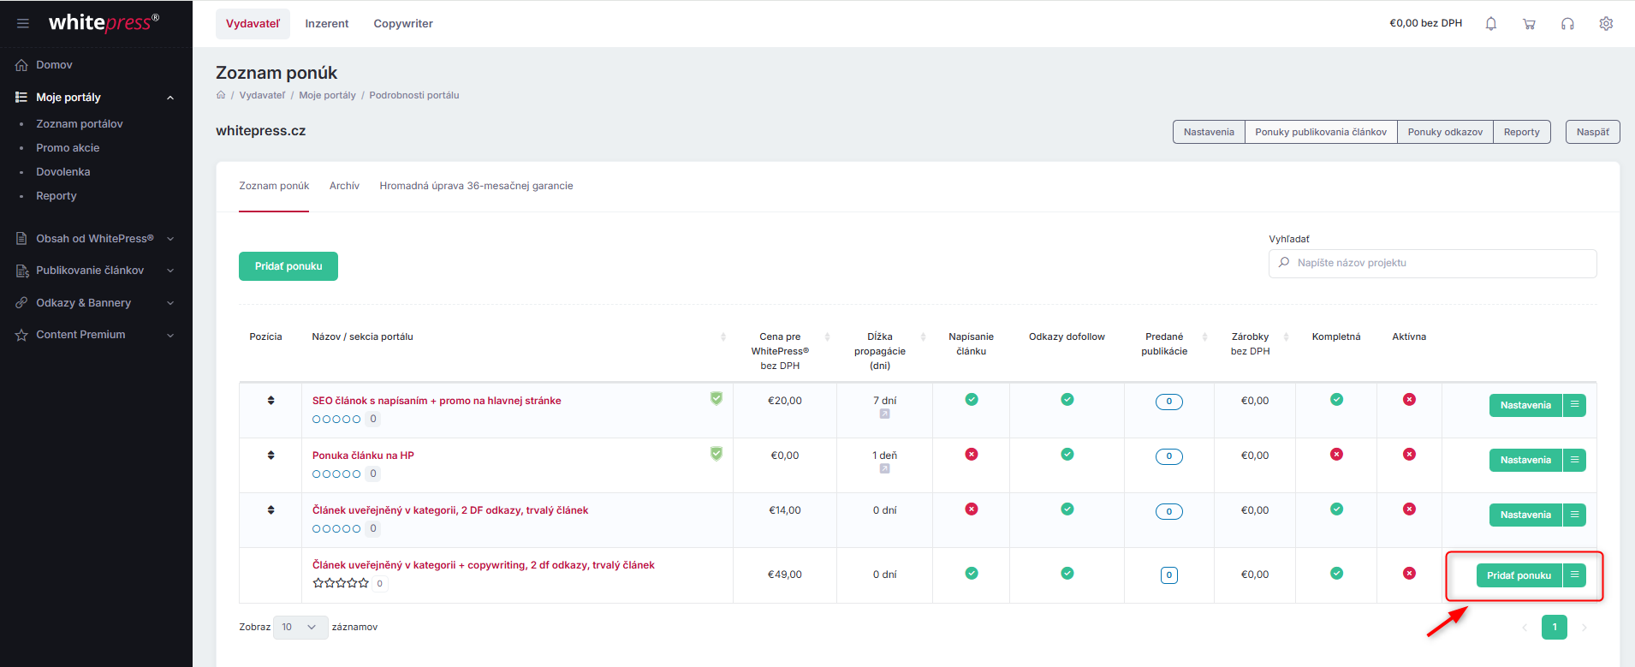Switch to Inzerent tab
This screenshot has height=667, width=1635.
tap(327, 24)
